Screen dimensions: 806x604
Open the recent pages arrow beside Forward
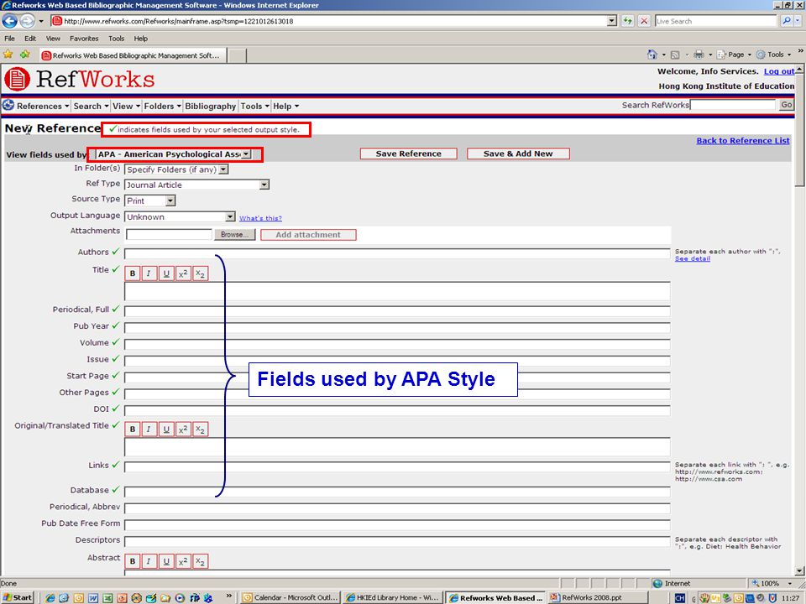41,21
